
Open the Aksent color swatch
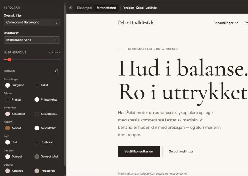[8, 128]
